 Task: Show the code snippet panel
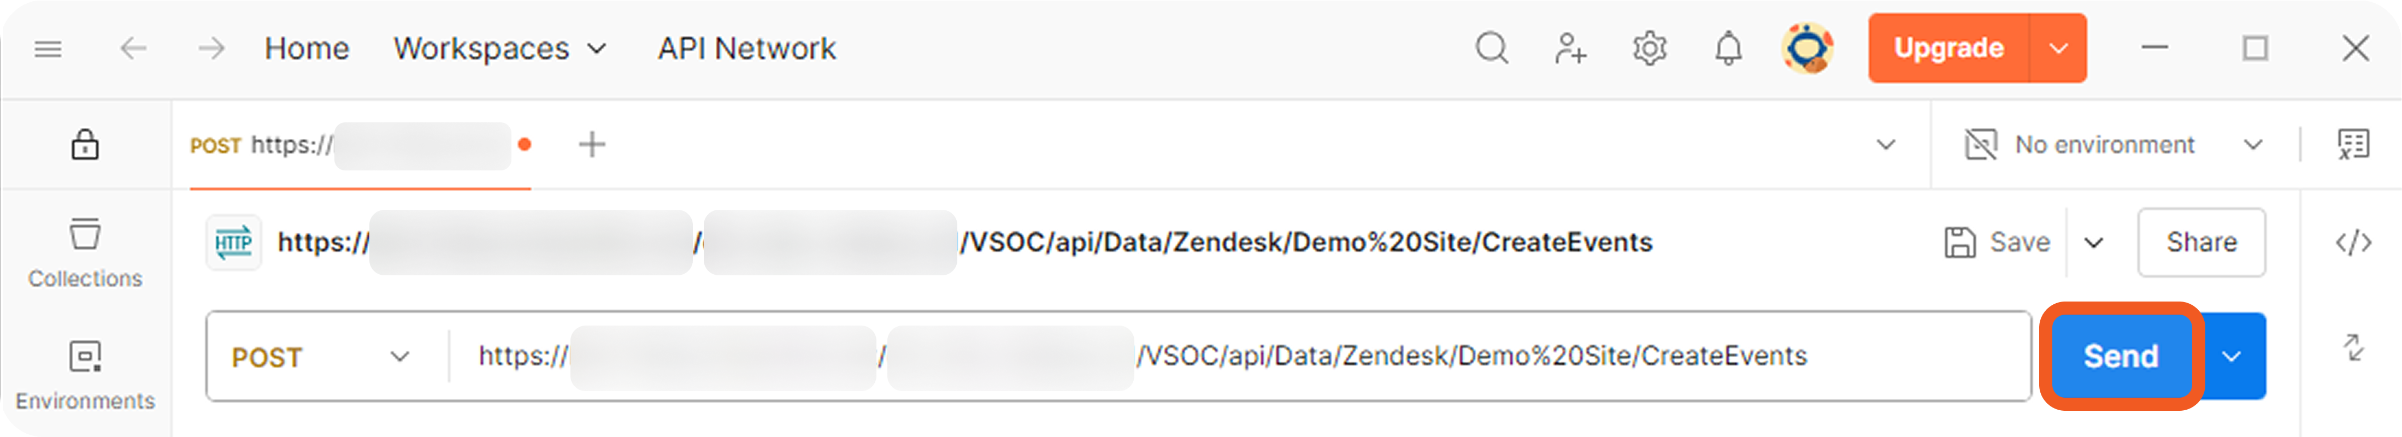tap(2353, 242)
